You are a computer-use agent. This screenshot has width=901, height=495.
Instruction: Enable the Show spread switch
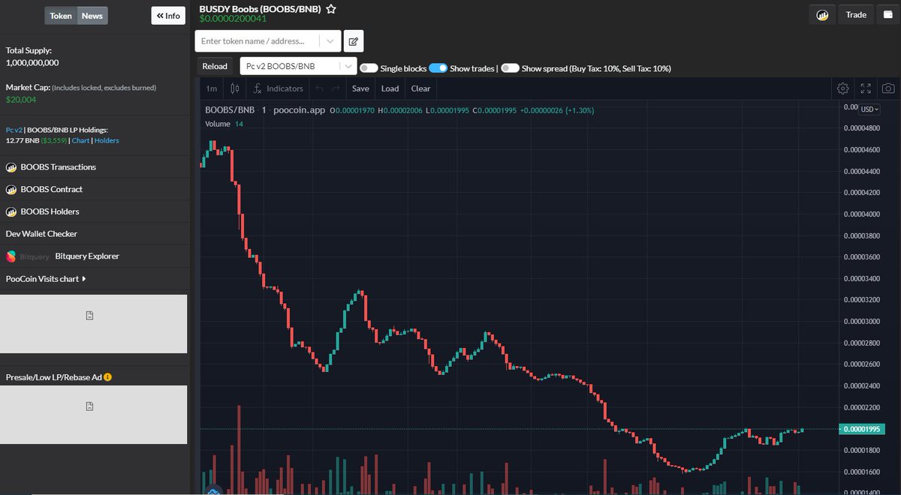point(511,68)
